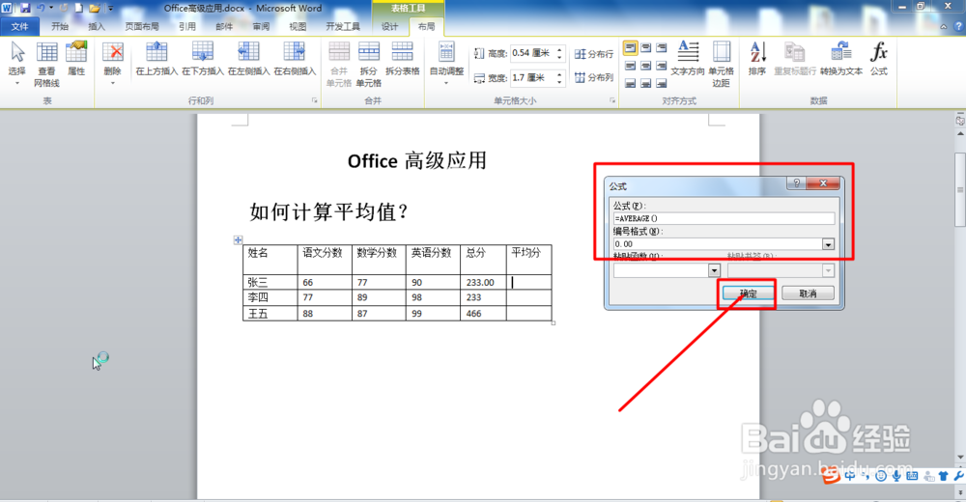Click the cell containing 233.00

483,282
